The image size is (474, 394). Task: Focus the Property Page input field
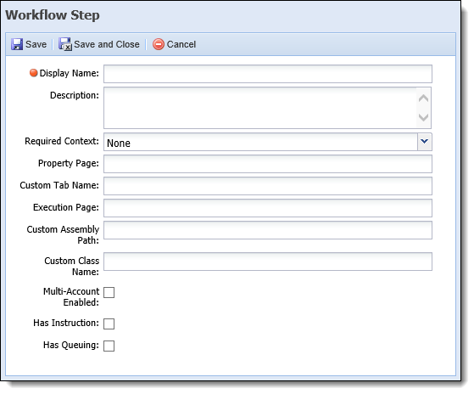point(268,164)
